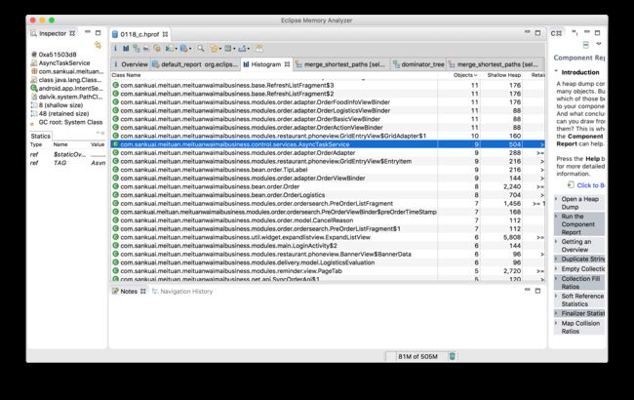
Task: Select the bean.order.TipLabel class row
Action: (x=328, y=170)
